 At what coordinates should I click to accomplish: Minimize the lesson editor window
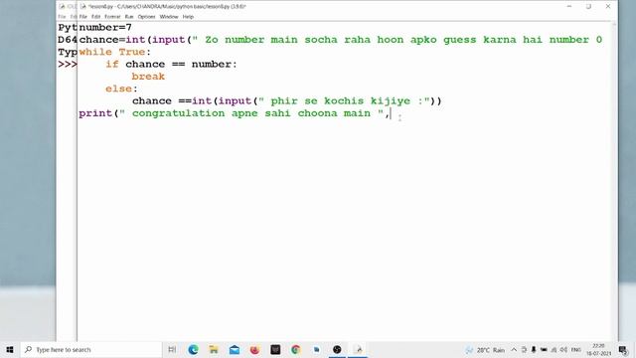point(569,7)
